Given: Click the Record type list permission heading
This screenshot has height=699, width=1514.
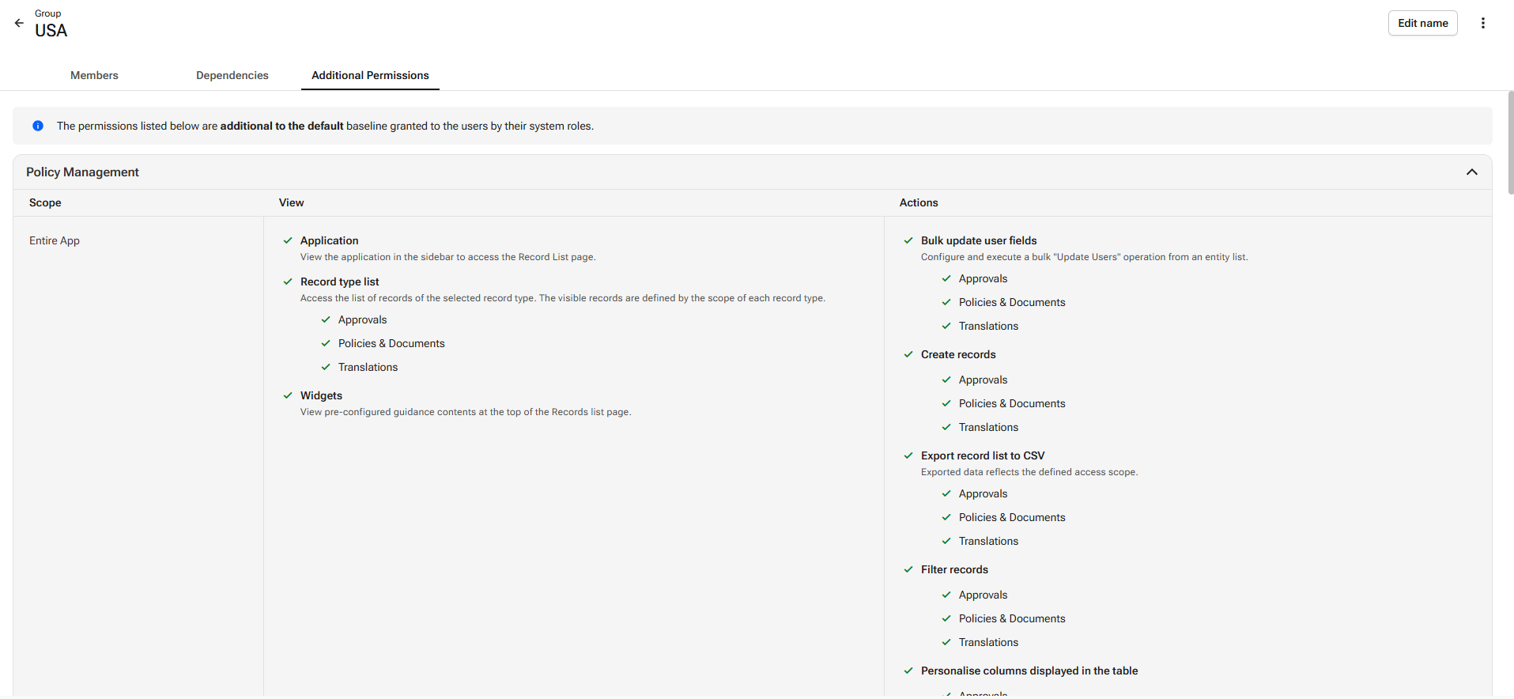Looking at the screenshot, I should point(340,281).
